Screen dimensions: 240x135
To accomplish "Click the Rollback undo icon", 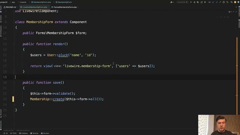I will click(x=228, y=2).
